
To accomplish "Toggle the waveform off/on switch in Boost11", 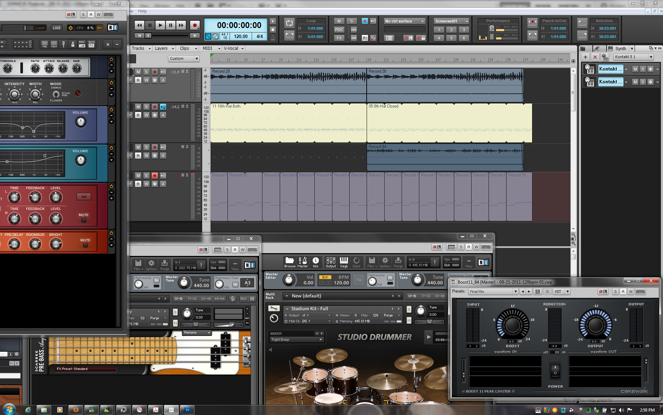I will (554, 352).
